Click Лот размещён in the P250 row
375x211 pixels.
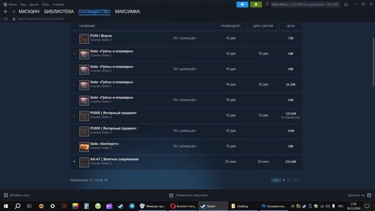point(185,38)
